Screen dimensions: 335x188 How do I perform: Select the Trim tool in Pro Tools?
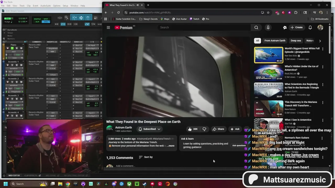[x=74, y=18]
